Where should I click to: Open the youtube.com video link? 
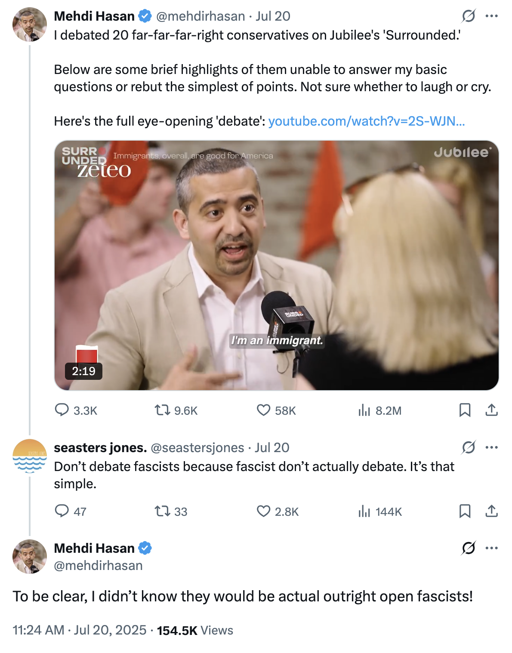tap(366, 121)
